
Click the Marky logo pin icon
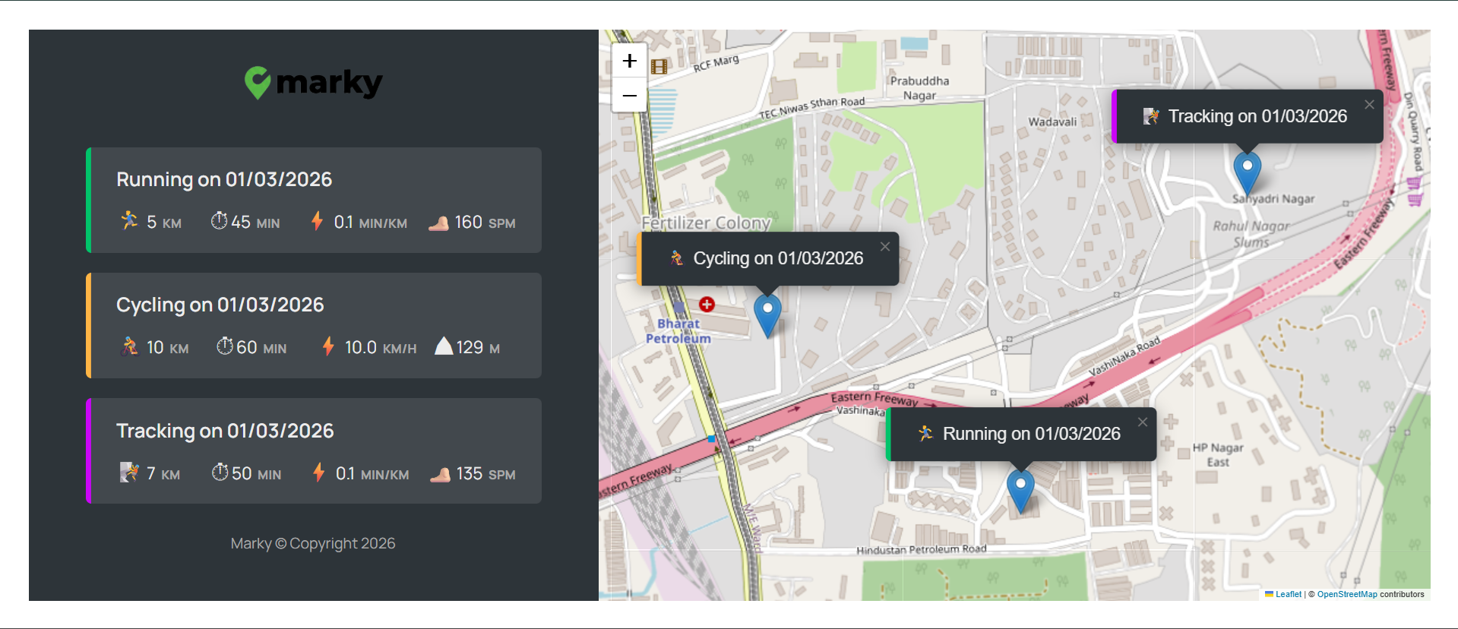coord(258,82)
